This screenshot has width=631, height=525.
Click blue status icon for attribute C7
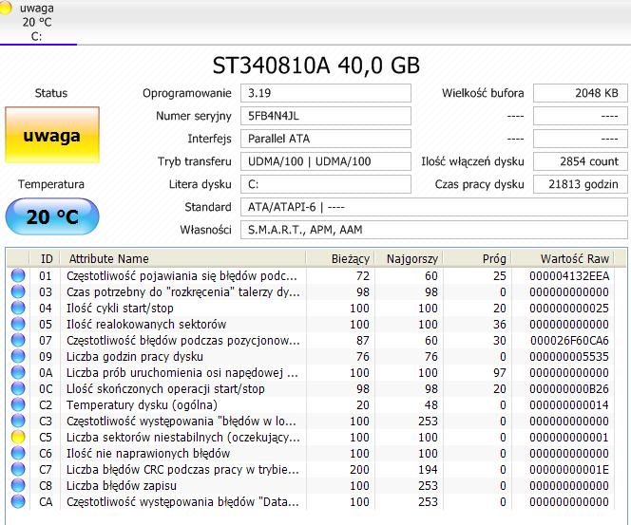tap(18, 469)
